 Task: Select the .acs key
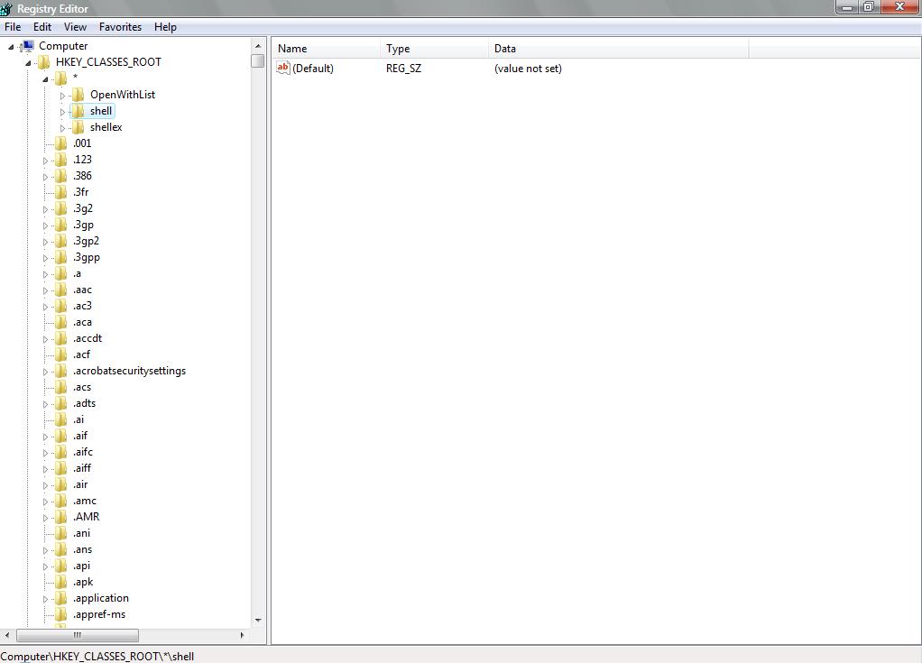[82, 387]
